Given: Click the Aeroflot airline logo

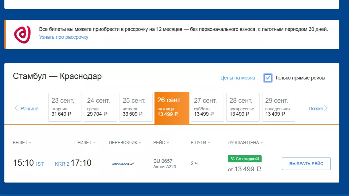Looking at the screenshot, I should [123, 164].
